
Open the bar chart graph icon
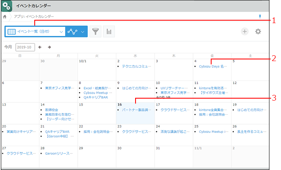coord(109,32)
